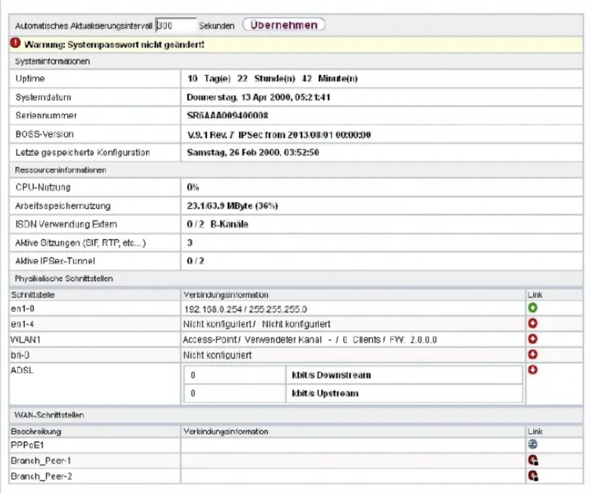Click the serial number 'SR6AAA009400008'
Image resolution: width=591 pixels, height=493 pixels.
point(227,115)
